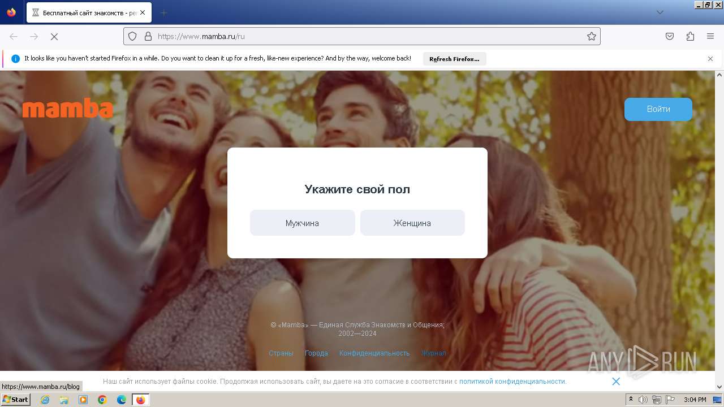
Task: Open File Explorer from taskbar
Action: pos(64,400)
